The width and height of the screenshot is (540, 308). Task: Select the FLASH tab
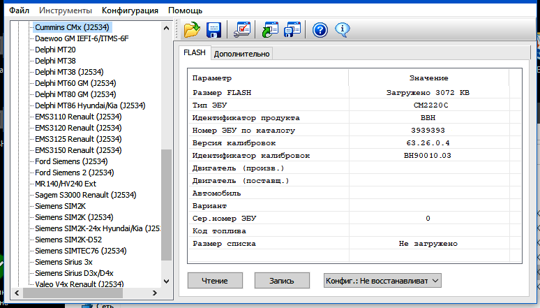coord(195,53)
